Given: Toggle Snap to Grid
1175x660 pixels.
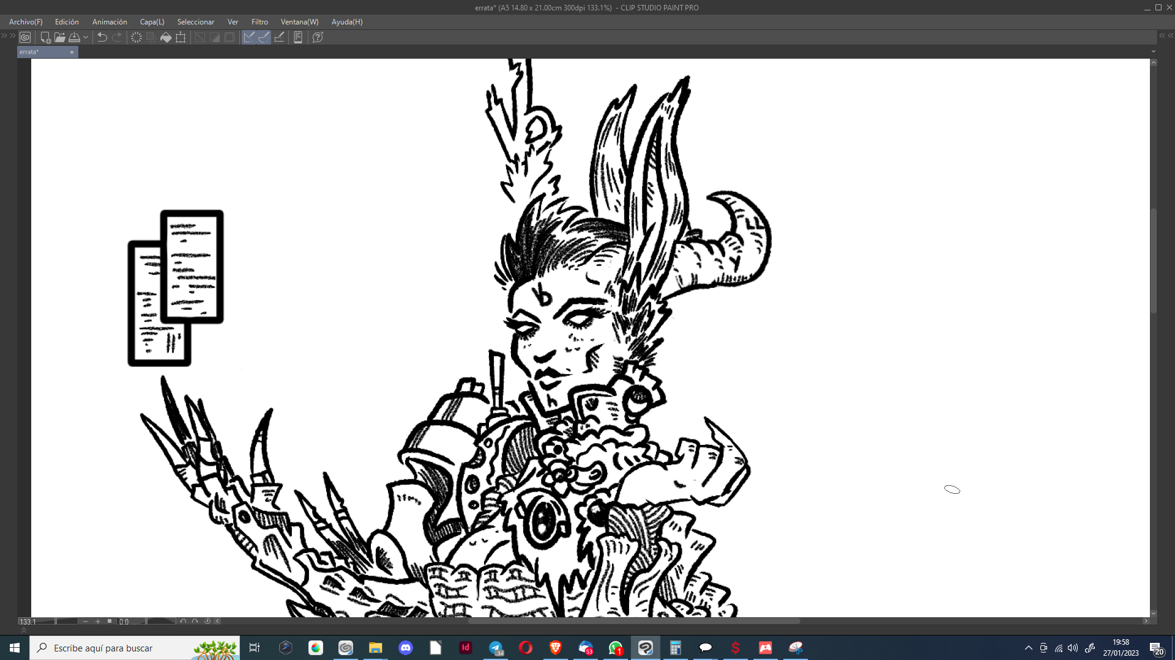Looking at the screenshot, I should point(279,37).
